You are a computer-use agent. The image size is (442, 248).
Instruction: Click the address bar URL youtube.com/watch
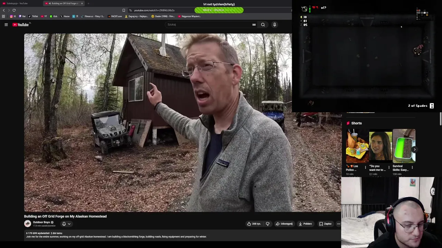pyautogui.click(x=154, y=10)
